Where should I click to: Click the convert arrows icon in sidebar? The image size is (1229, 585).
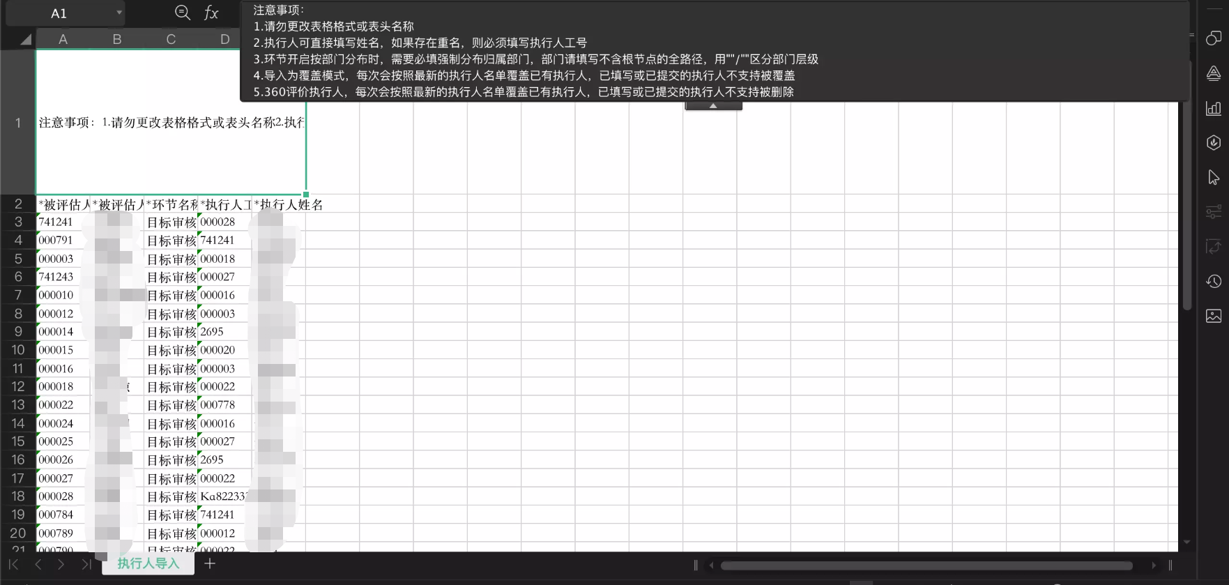pos(1214,246)
